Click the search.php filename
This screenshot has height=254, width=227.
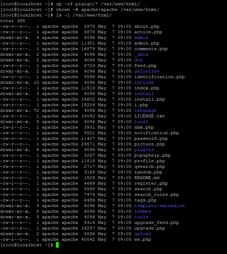coord(148,189)
